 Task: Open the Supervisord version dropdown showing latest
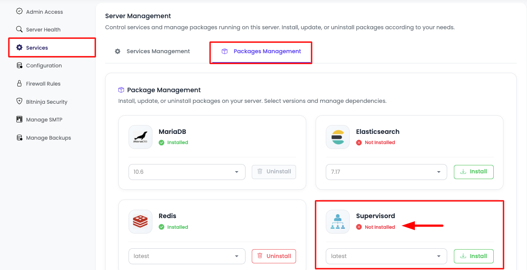click(x=386, y=256)
